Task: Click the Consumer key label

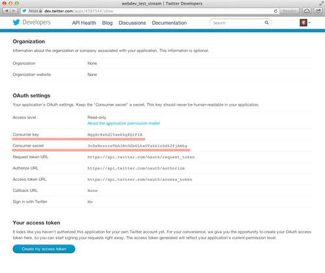Action: pyautogui.click(x=26, y=134)
